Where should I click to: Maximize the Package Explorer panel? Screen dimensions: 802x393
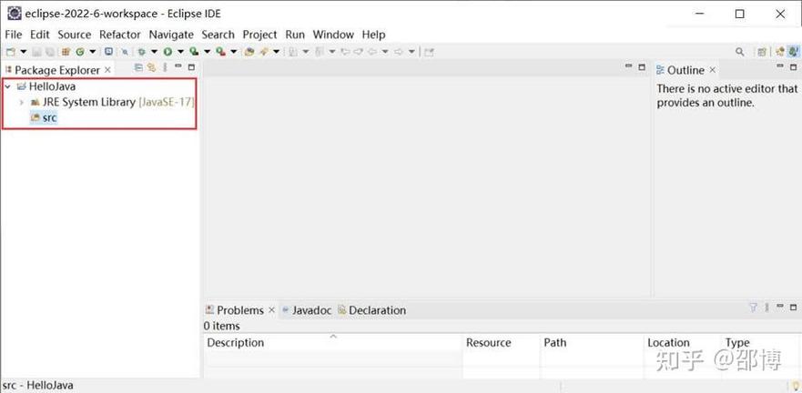click(x=191, y=68)
